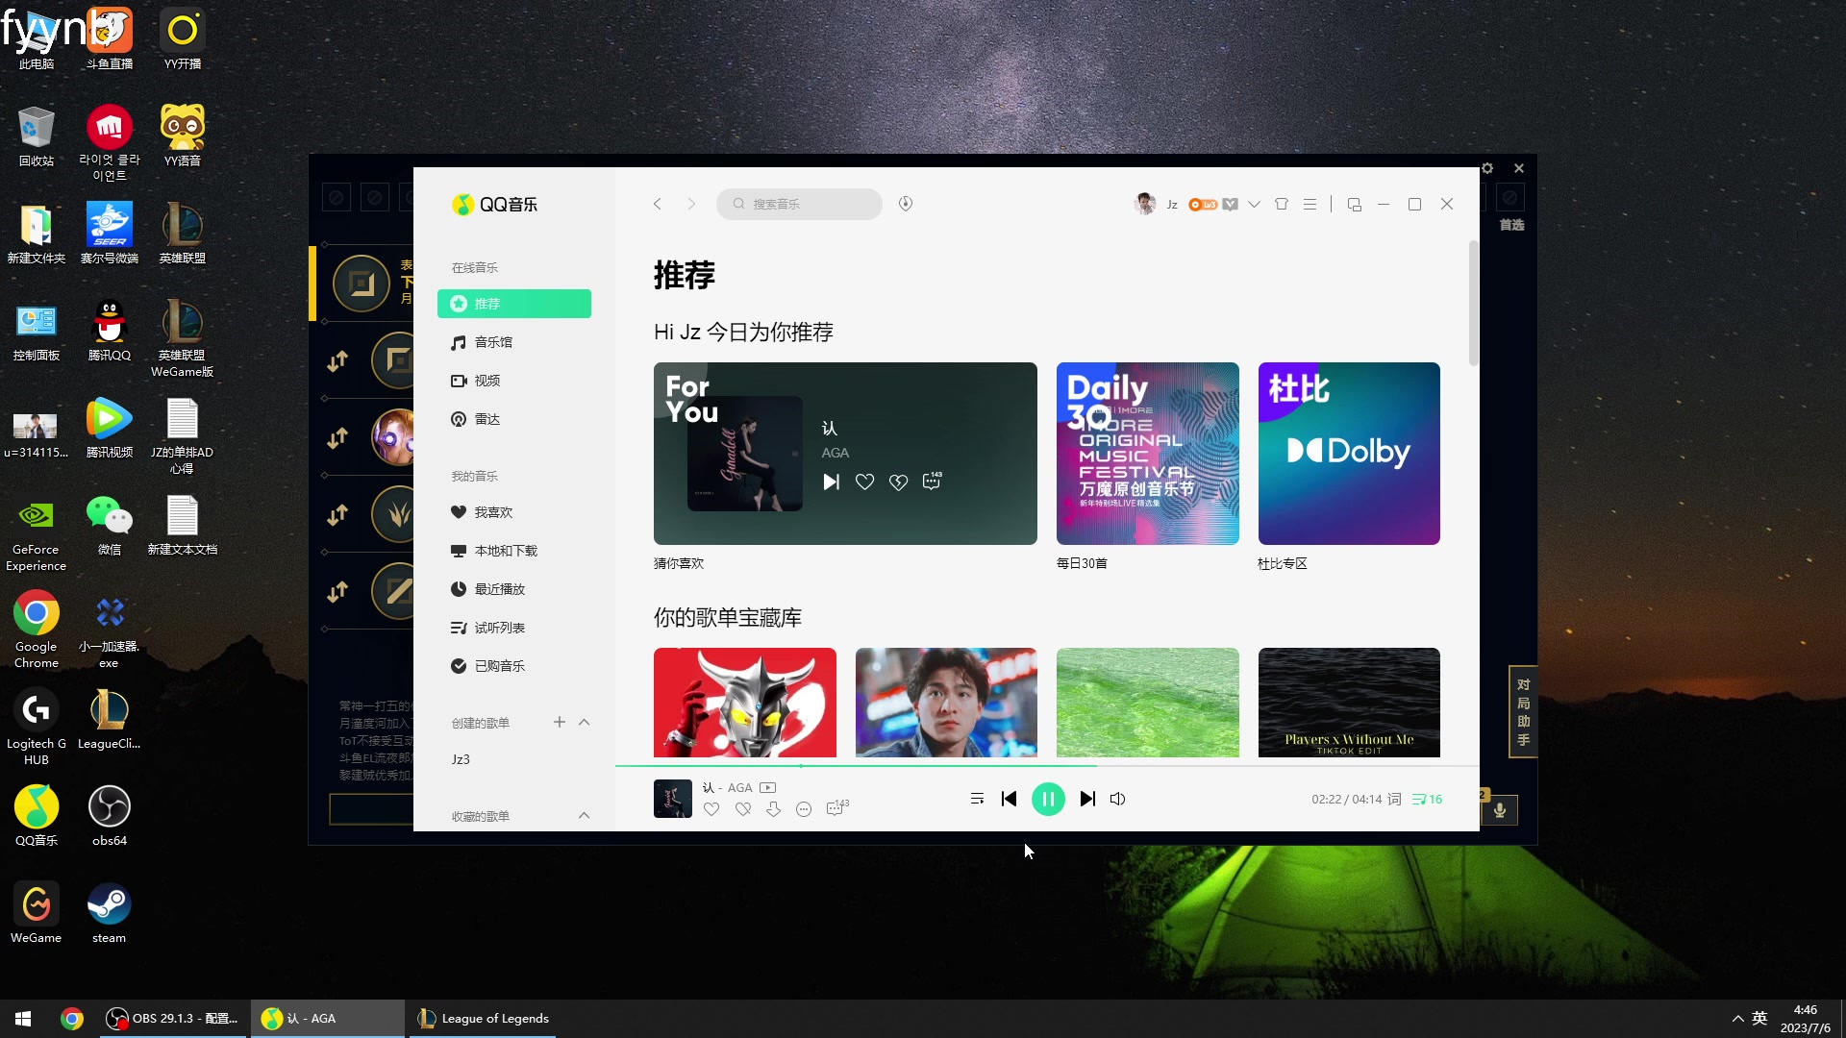Change the play order mode icon

click(x=977, y=799)
